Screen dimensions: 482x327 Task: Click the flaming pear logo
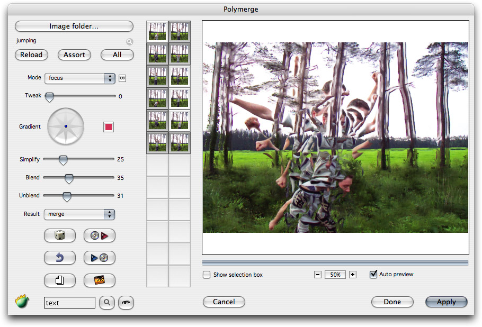22,303
